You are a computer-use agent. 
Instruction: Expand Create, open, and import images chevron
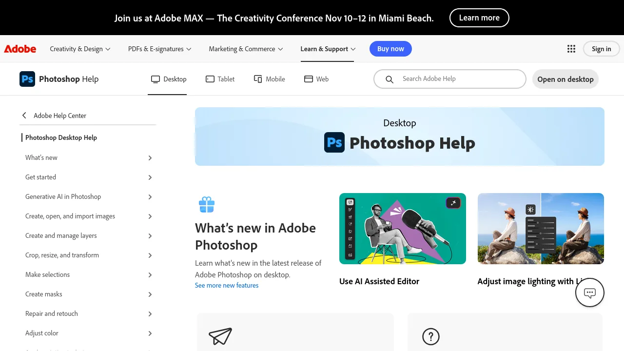click(x=150, y=216)
